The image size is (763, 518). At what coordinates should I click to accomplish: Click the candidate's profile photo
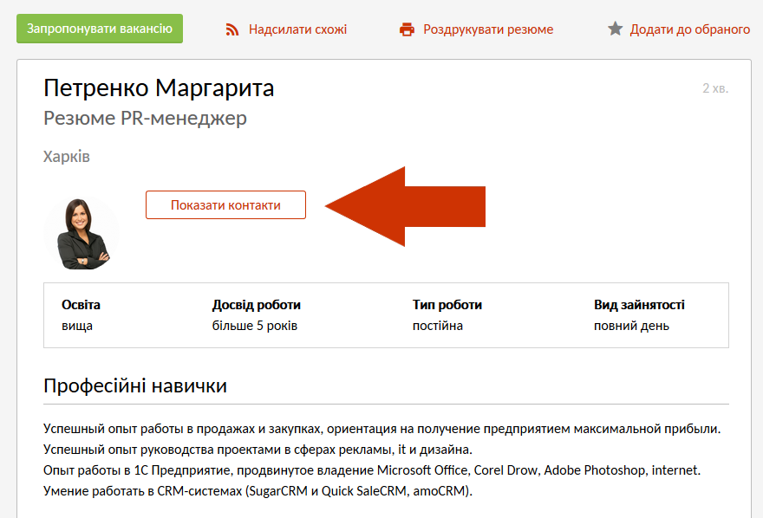[81, 233]
